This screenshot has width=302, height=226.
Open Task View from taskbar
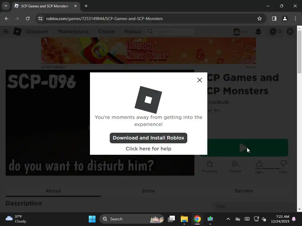click(x=171, y=219)
